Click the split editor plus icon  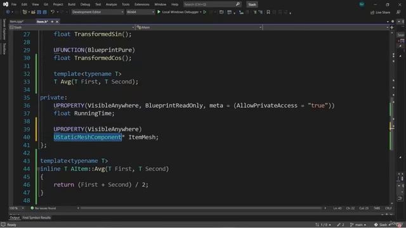point(392,27)
